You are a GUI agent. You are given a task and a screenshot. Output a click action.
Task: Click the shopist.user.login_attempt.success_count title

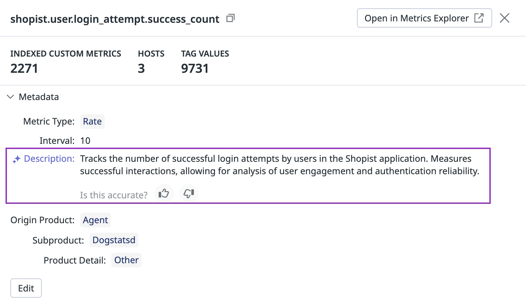pos(115,19)
